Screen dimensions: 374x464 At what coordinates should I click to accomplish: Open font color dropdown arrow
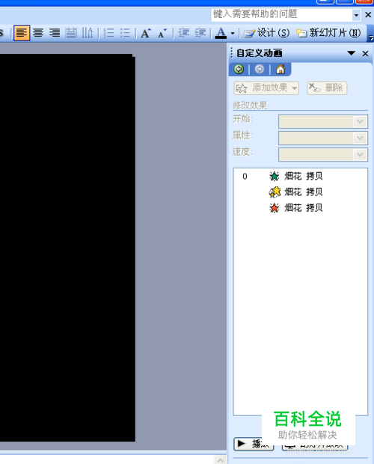pos(233,33)
